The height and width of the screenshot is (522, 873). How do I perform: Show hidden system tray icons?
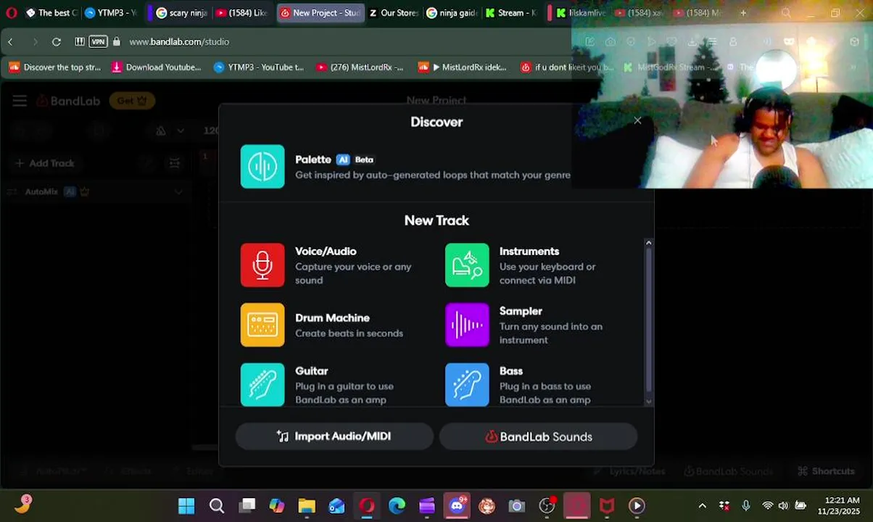click(702, 506)
